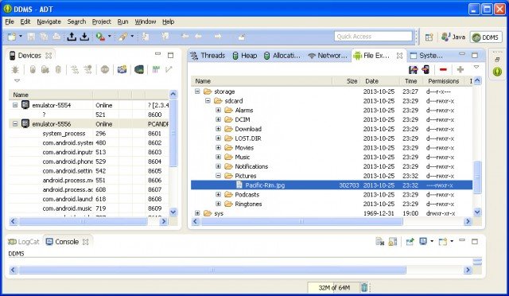Expand the Download folder
Image resolution: width=509 pixels, height=296 pixels.
(x=218, y=129)
